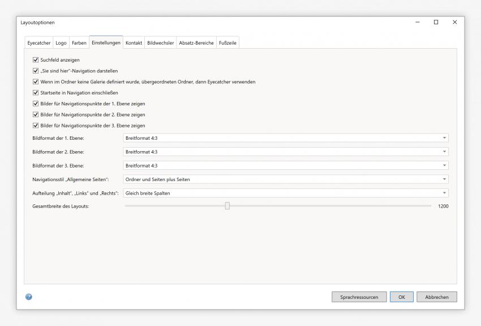Viewport: 481px width, 326px height.
Task: Disable "Startseite in Navigation einschließen"
Action: [x=36, y=92]
